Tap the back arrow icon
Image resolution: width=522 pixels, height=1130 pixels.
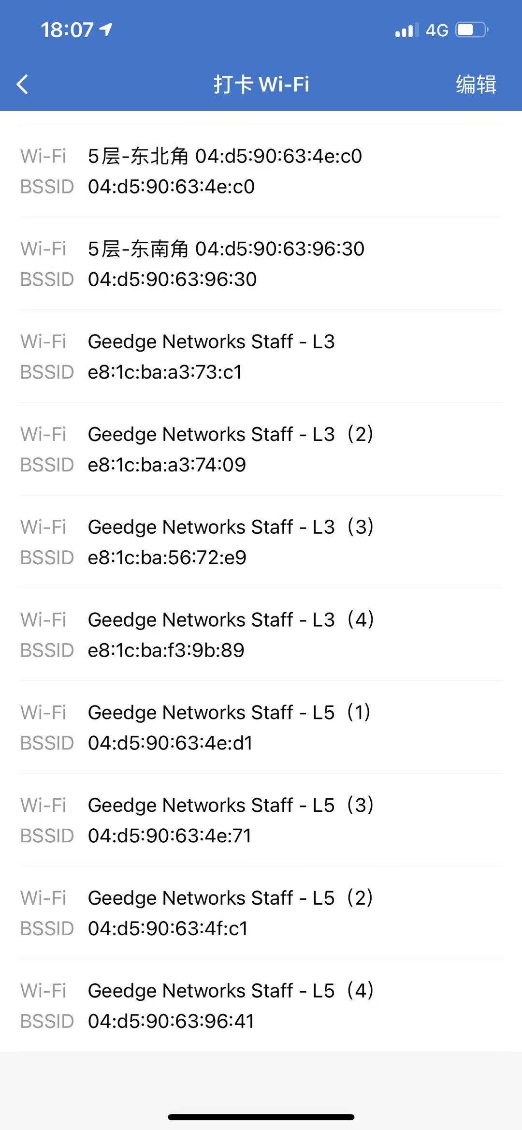(23, 84)
